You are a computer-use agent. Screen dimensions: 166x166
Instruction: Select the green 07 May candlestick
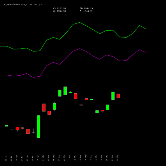[x=60, y=93]
